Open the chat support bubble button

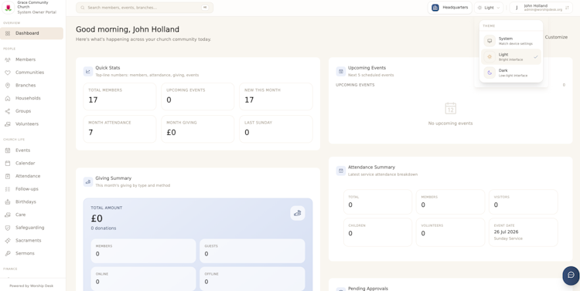pyautogui.click(x=571, y=275)
